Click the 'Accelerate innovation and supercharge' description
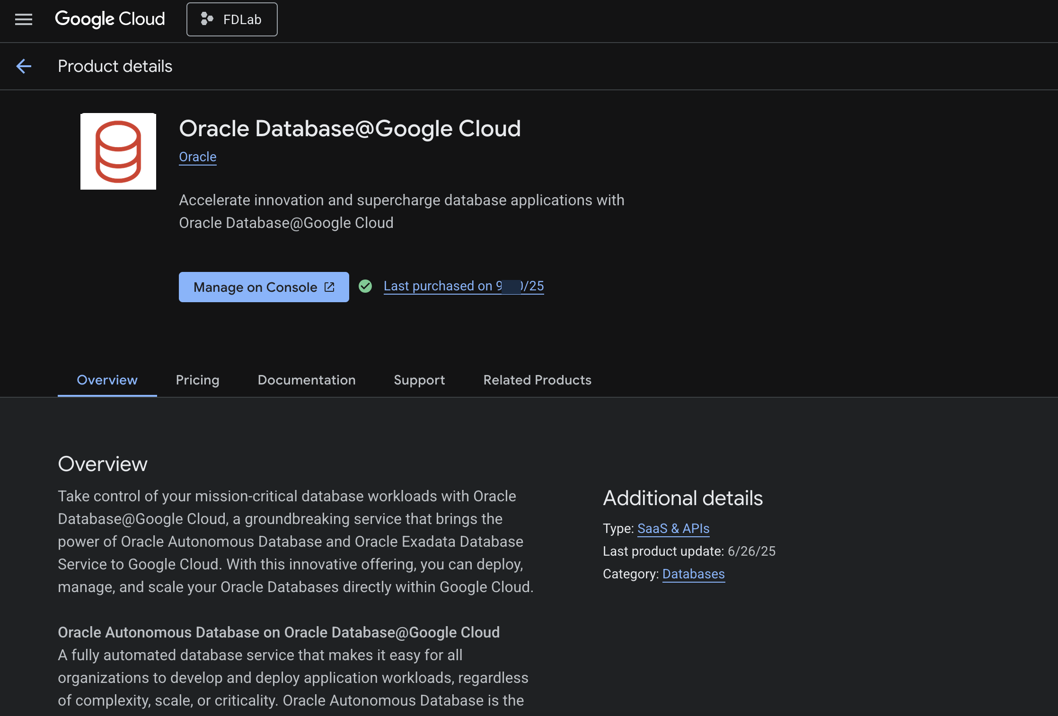Screen dimensions: 1058x716 pyautogui.click(x=402, y=211)
